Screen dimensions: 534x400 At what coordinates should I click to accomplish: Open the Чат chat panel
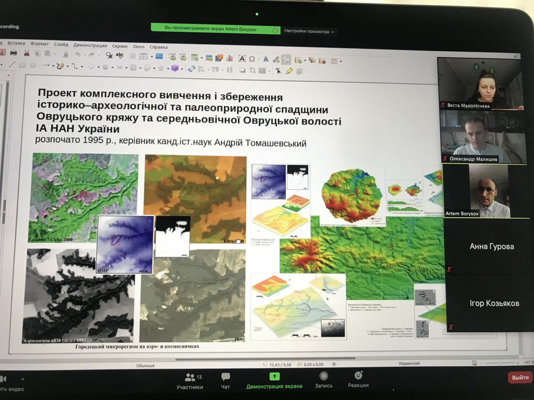(225, 381)
